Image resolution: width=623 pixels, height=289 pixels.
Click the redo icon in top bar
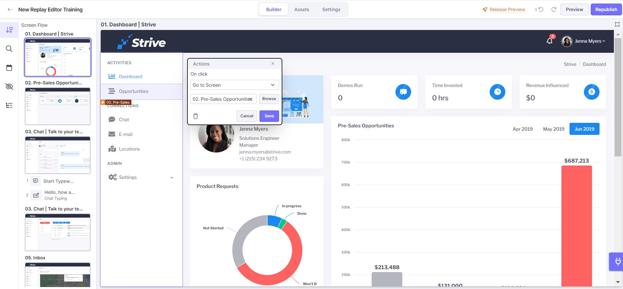click(554, 9)
